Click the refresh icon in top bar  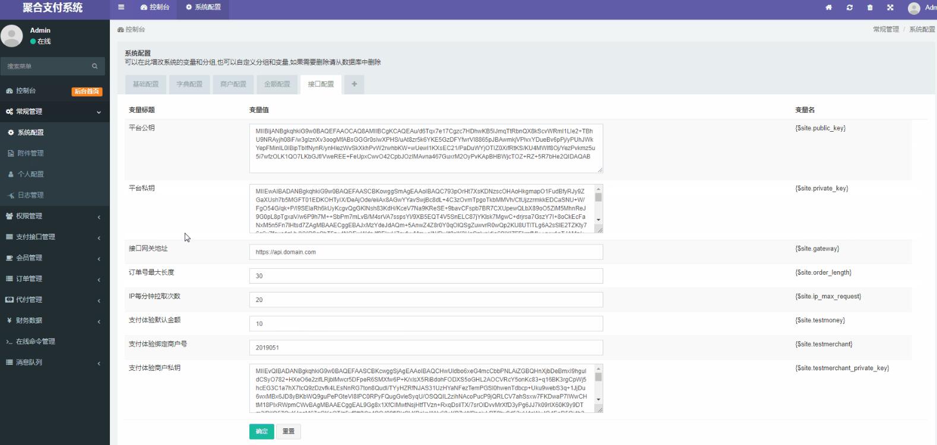pos(850,8)
